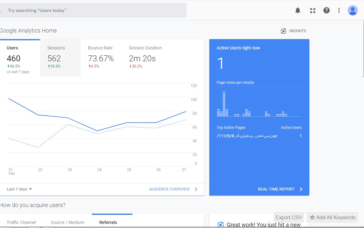Open the REAL-TIME REPORT link

pos(276,189)
